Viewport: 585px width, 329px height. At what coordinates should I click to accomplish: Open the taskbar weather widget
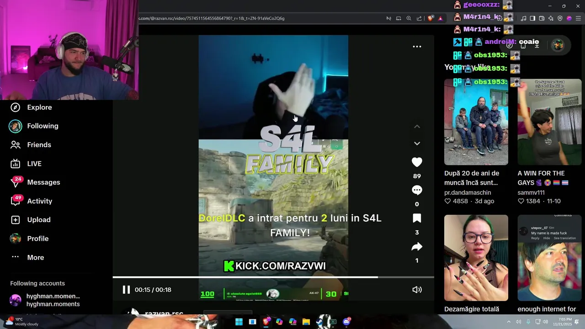point(22,322)
